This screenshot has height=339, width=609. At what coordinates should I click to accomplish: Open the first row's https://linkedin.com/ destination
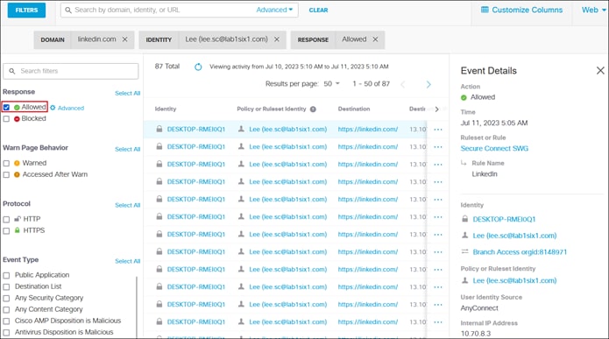pos(368,130)
